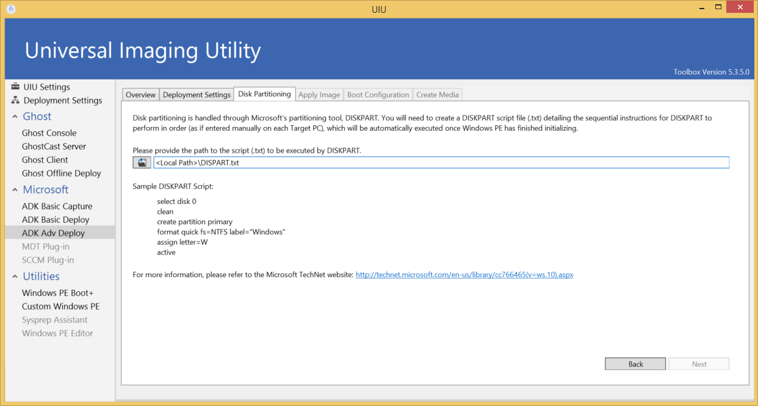This screenshot has width=758, height=406.
Task: Click the Ghost section header
Action: [x=37, y=117]
